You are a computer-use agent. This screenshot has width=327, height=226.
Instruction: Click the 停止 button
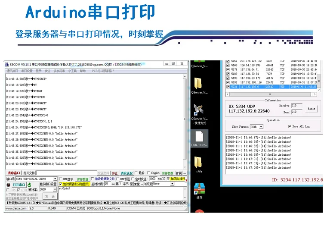pyautogui.click(x=115, y=173)
